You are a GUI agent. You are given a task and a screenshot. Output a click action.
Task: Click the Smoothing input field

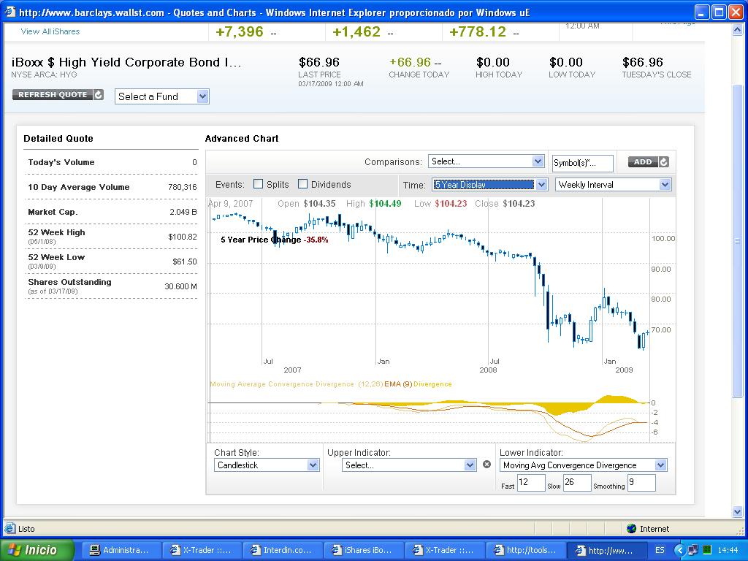click(641, 482)
